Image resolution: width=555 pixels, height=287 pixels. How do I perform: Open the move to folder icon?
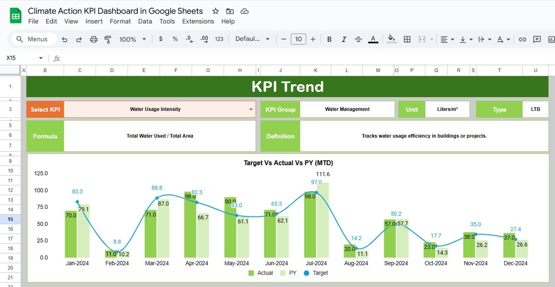coord(230,11)
